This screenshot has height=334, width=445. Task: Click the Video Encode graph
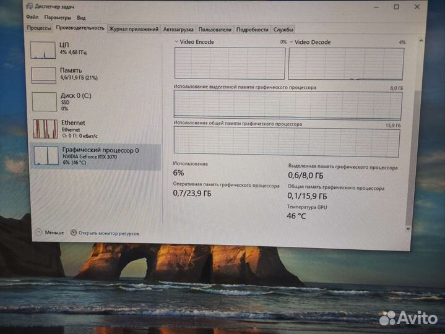pos(230,63)
